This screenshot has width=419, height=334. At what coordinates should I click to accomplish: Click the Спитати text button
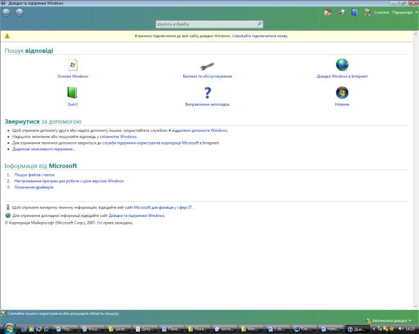[x=381, y=12]
